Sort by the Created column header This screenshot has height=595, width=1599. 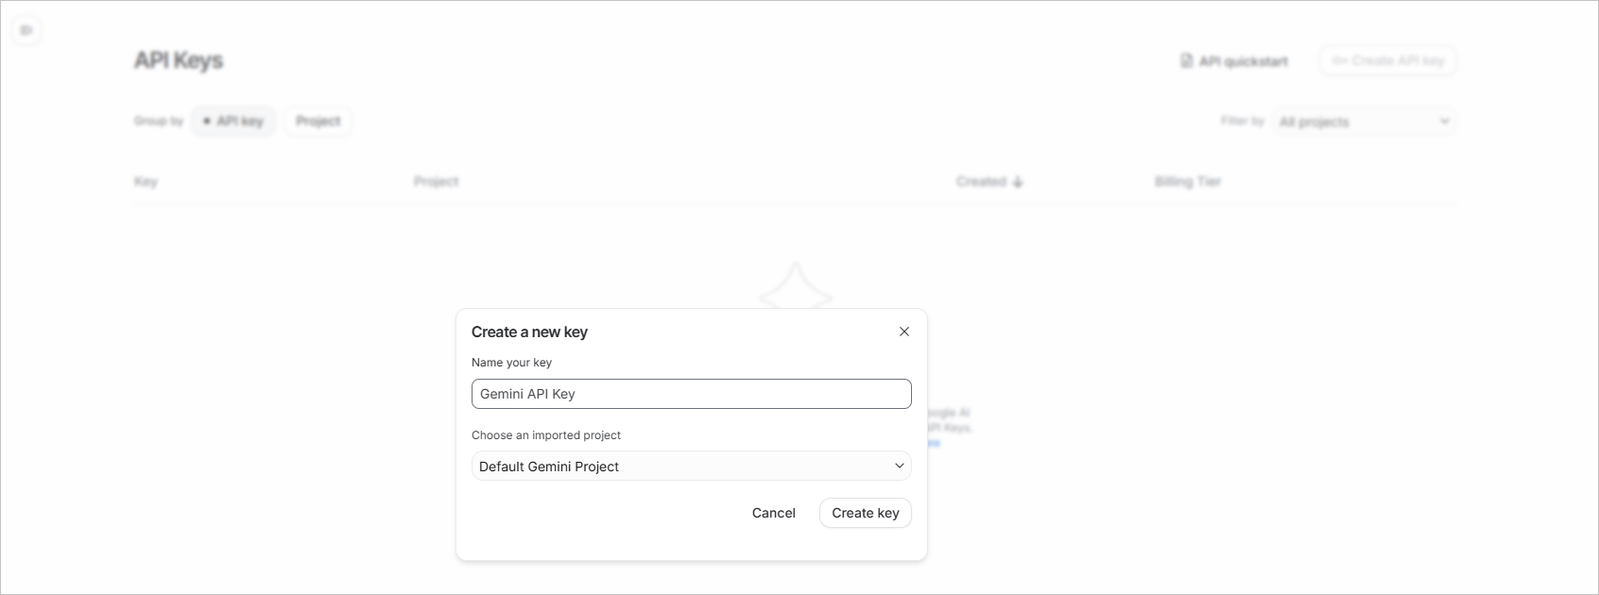coord(989,181)
